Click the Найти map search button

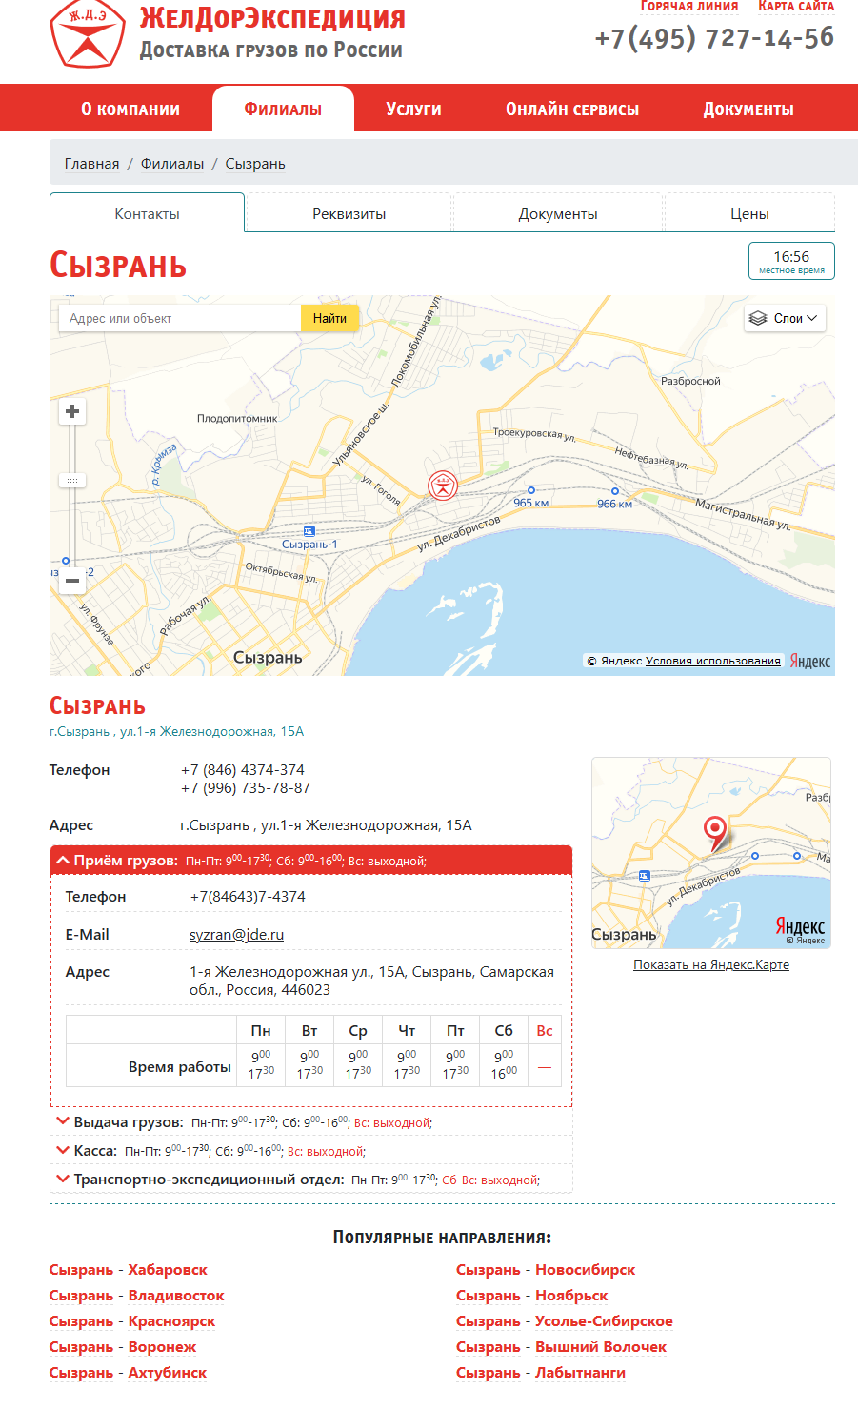[329, 318]
